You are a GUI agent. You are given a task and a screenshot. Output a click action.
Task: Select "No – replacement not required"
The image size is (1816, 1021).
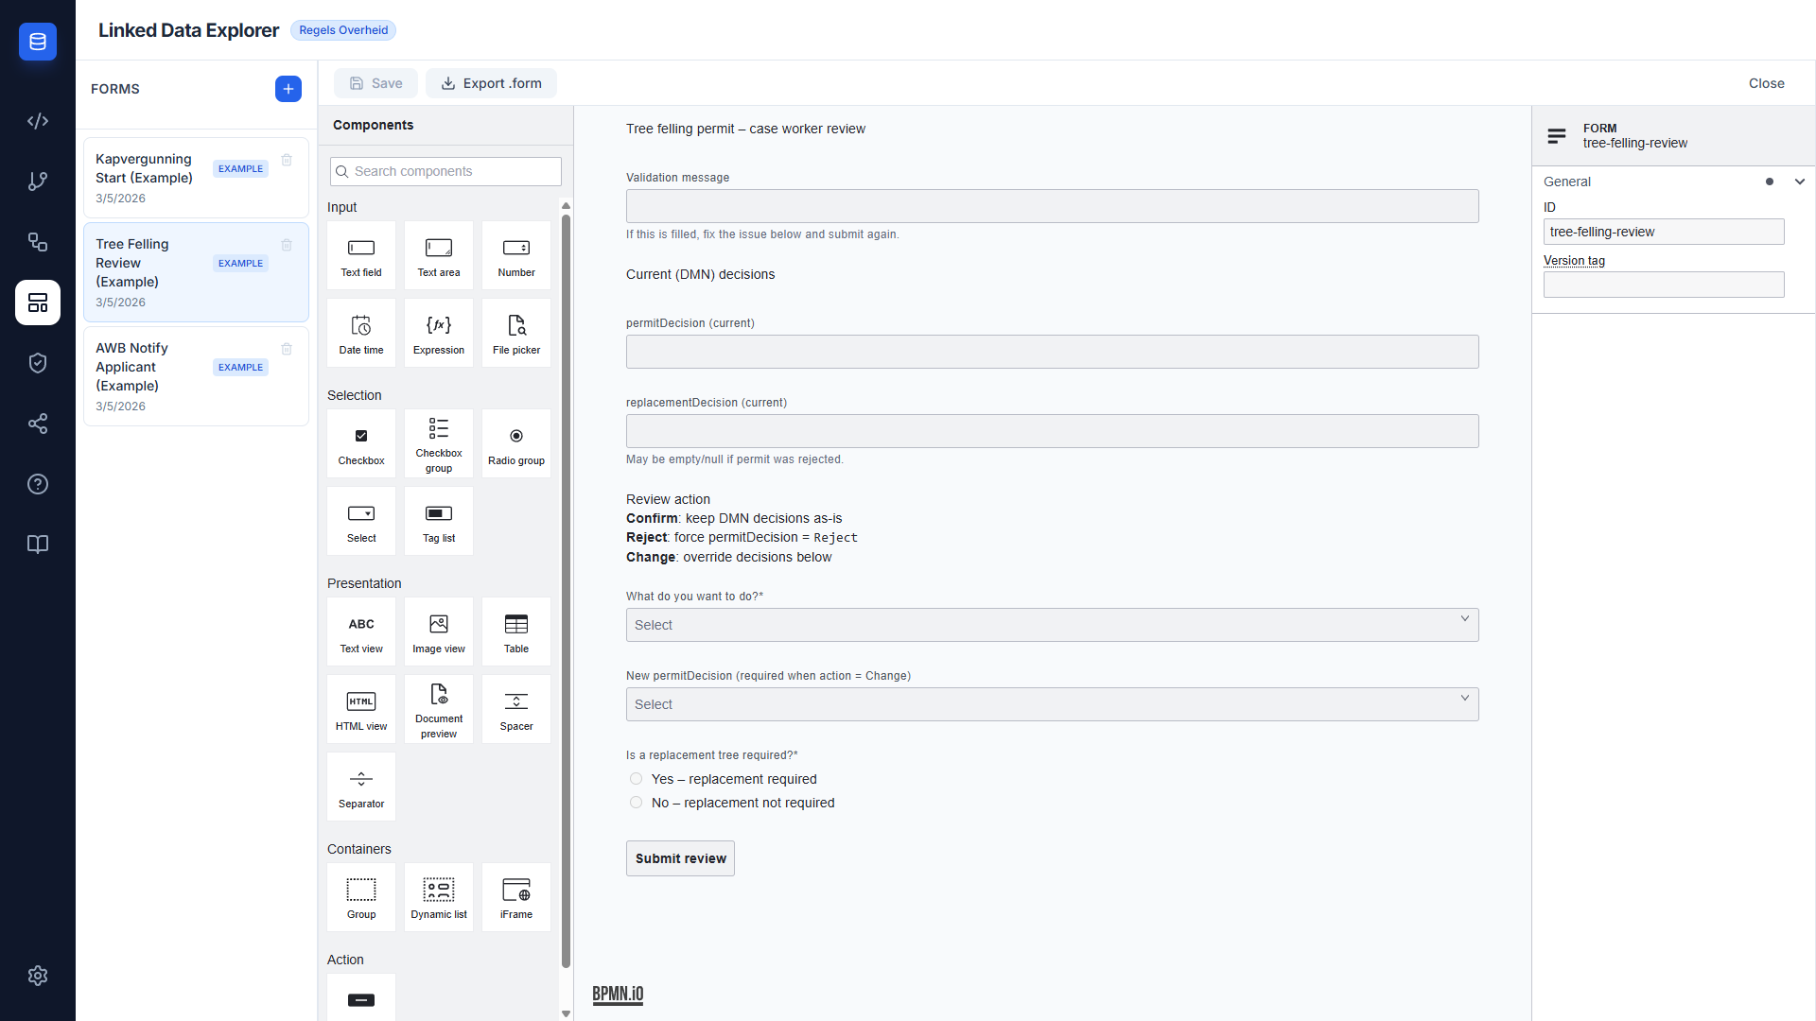click(635, 802)
